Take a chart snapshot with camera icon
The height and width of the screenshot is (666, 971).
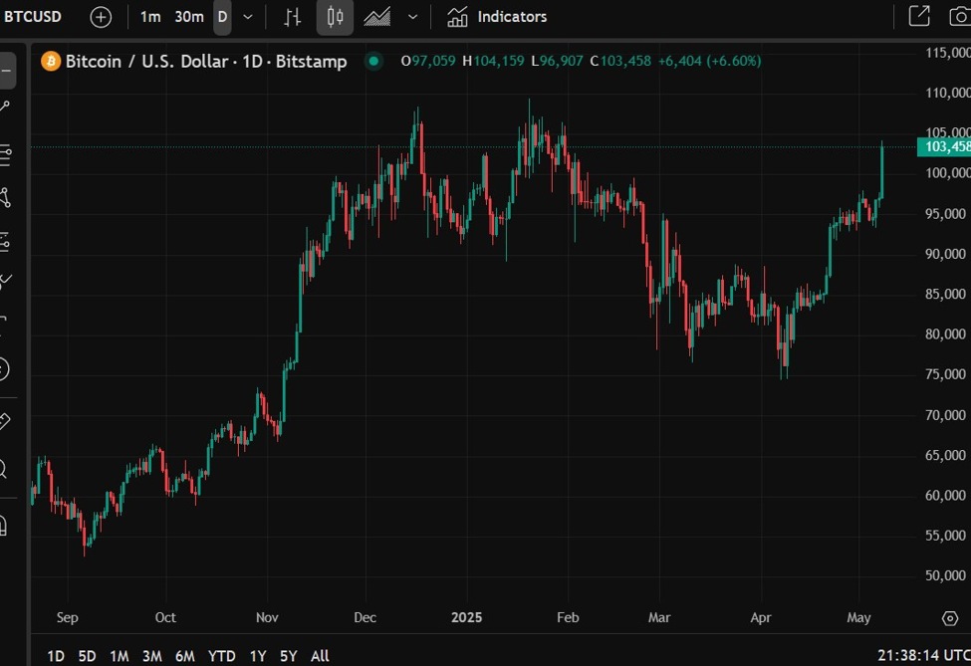click(x=959, y=17)
